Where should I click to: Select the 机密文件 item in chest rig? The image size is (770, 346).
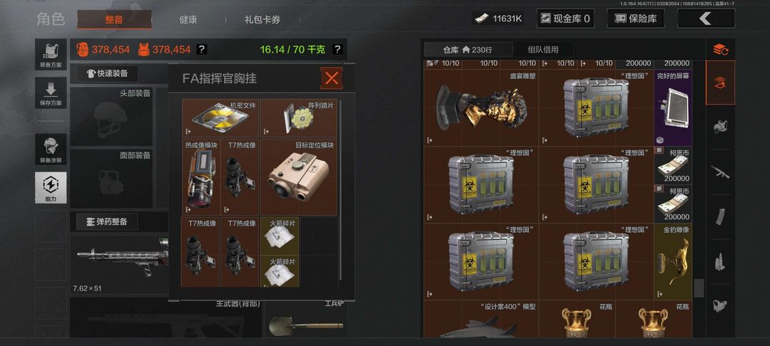(220, 118)
